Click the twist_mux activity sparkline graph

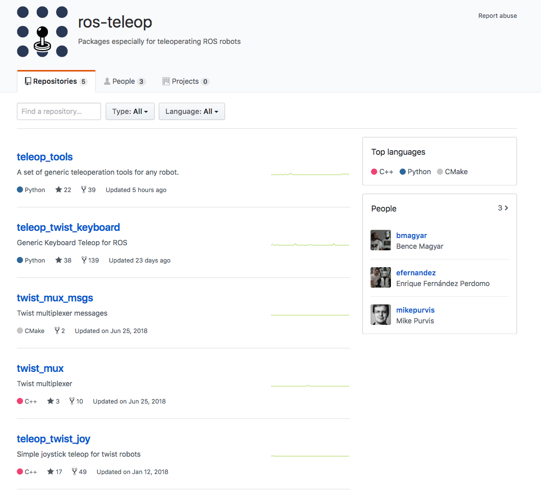(x=310, y=386)
